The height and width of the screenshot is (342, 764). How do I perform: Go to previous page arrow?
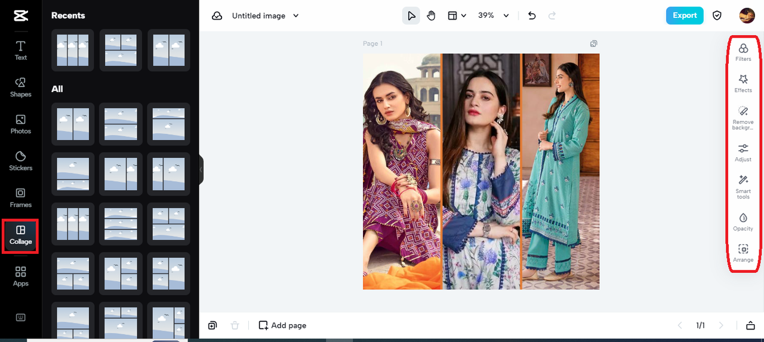point(680,325)
